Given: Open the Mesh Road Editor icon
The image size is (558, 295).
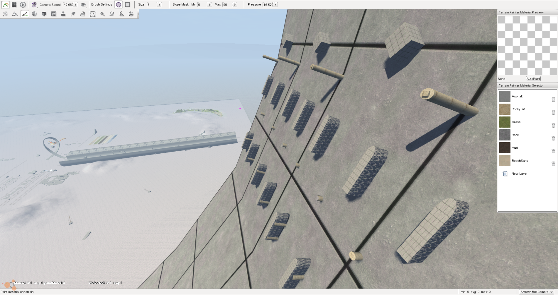Looking at the screenshot, I should (x=83, y=14).
